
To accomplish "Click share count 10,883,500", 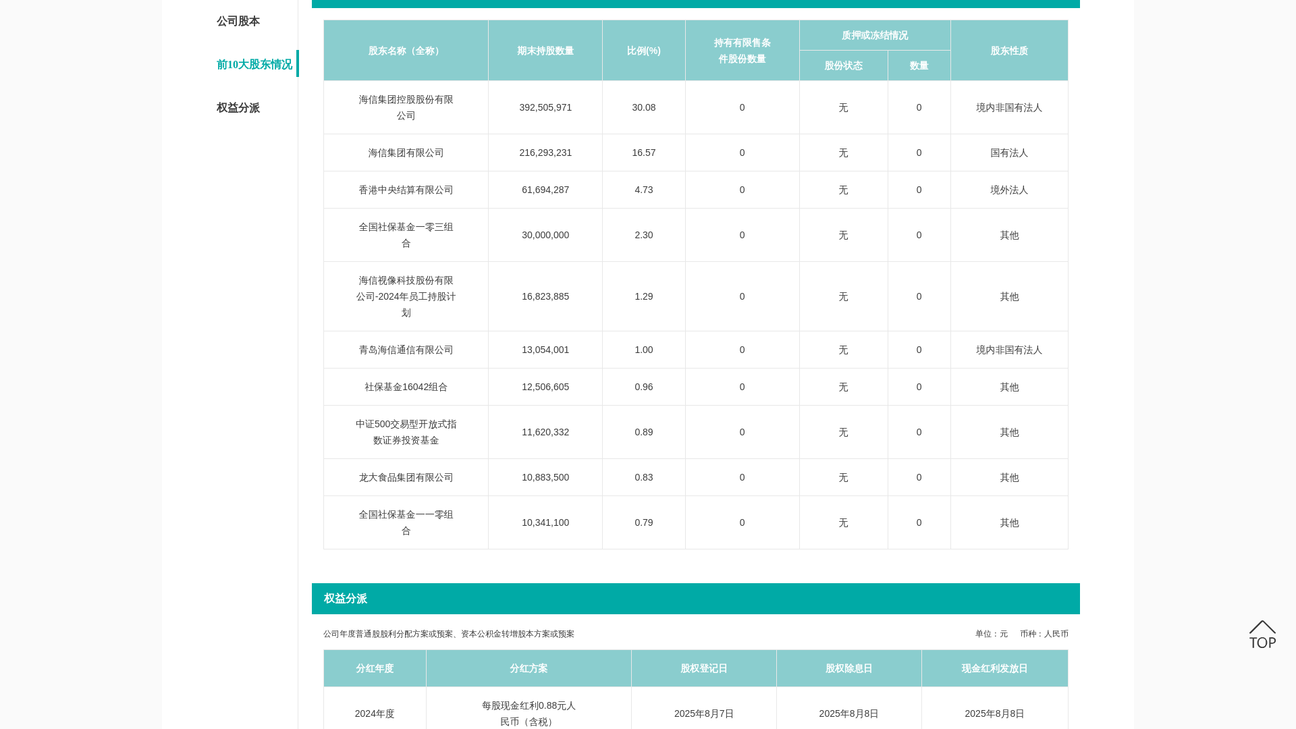I will [545, 477].
